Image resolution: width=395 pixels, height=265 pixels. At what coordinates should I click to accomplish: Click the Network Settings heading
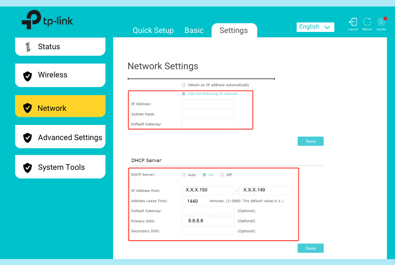(x=163, y=66)
